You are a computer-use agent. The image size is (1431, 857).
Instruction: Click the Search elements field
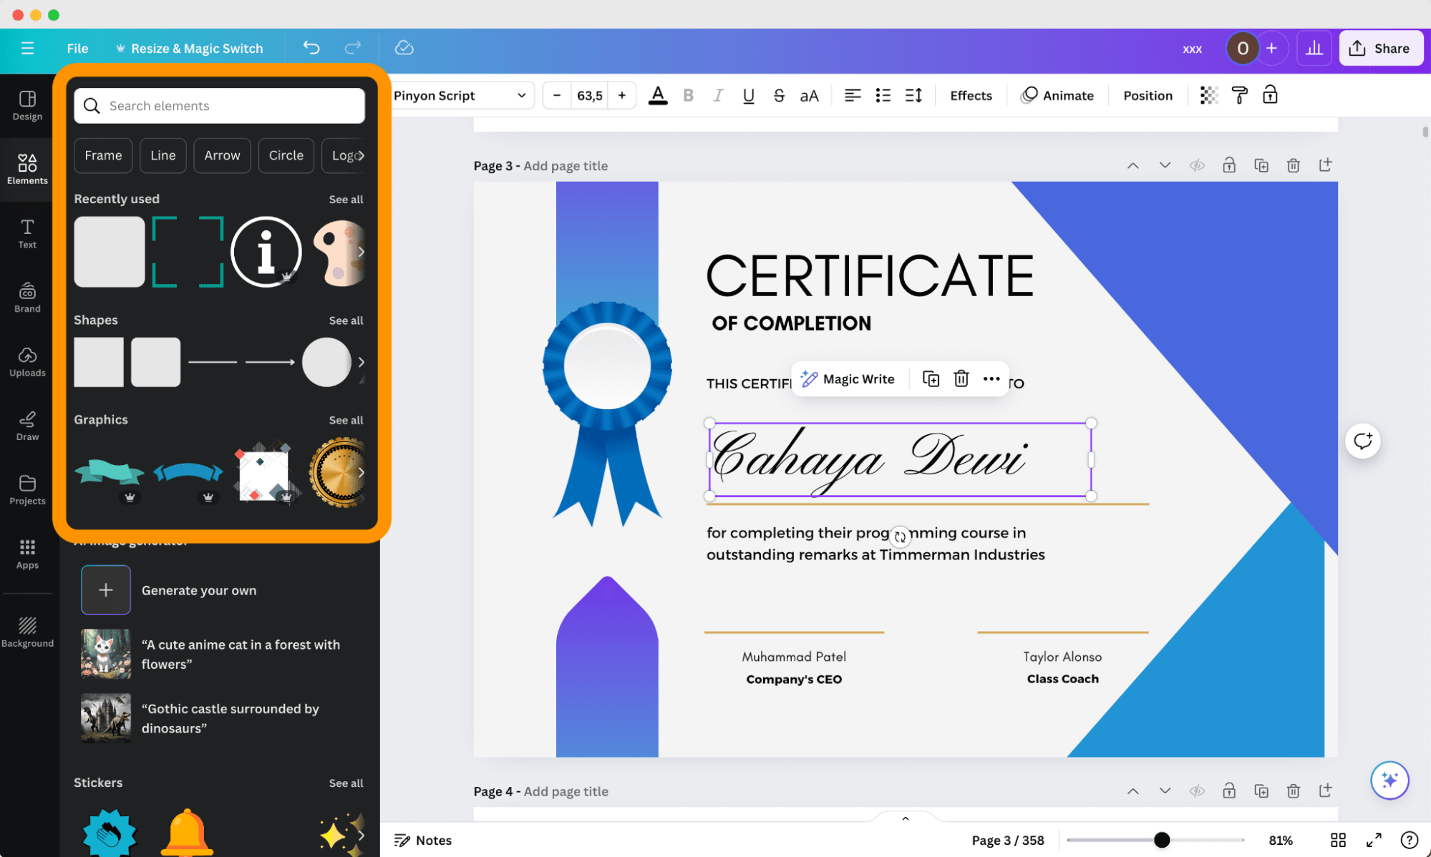coord(219,106)
